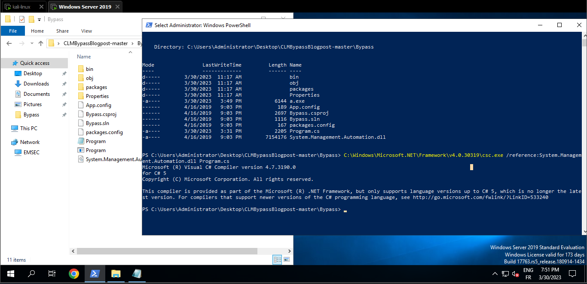This screenshot has height=284, width=587.
Task: Open PowerShell from the taskbar
Action: [x=95, y=274]
